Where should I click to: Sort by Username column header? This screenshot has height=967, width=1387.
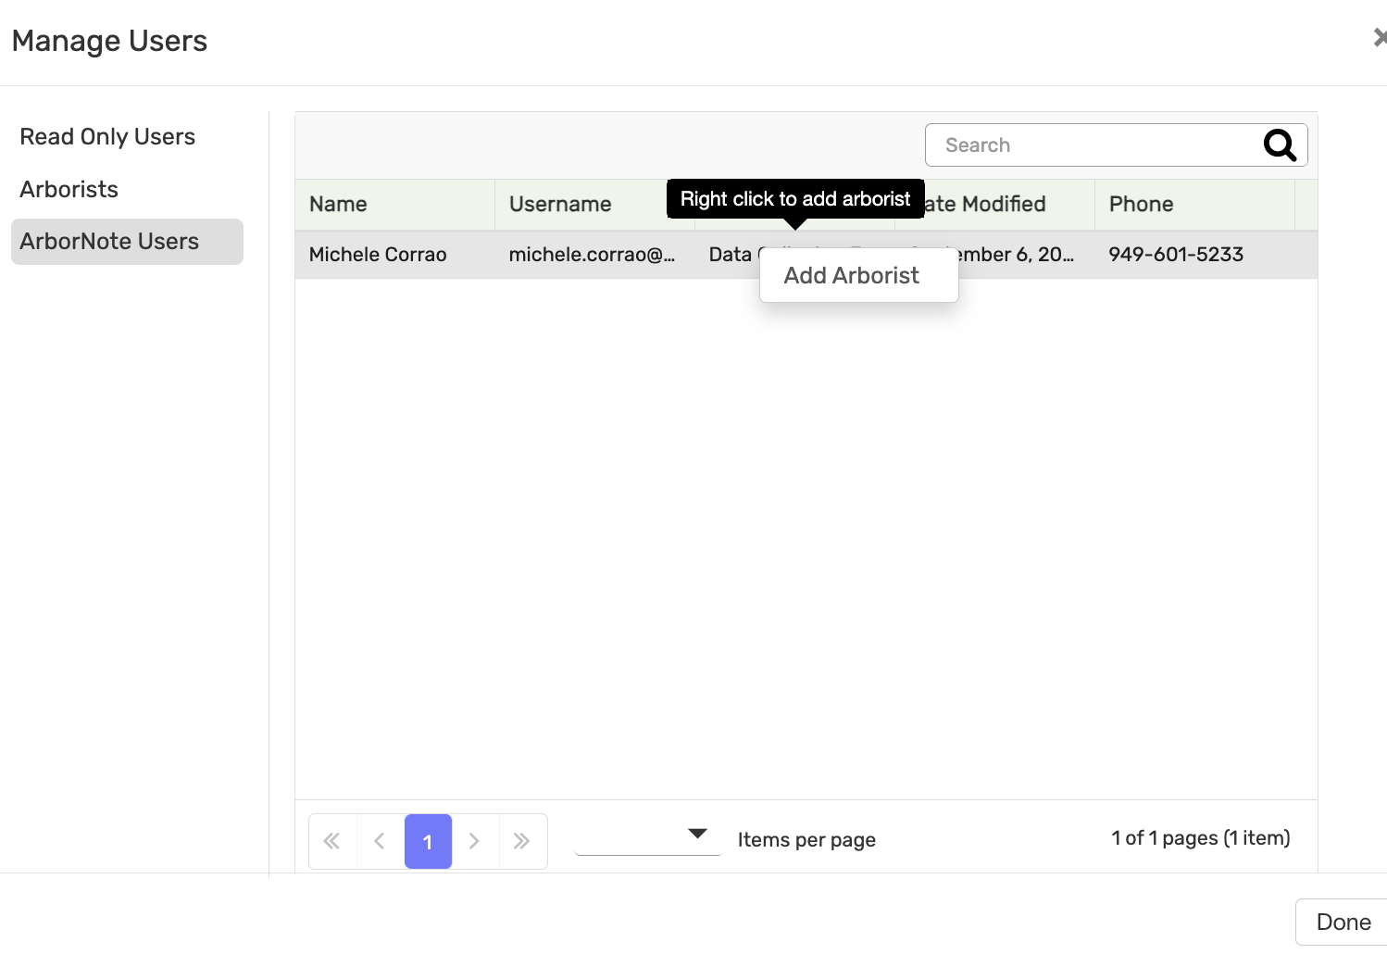(594, 205)
